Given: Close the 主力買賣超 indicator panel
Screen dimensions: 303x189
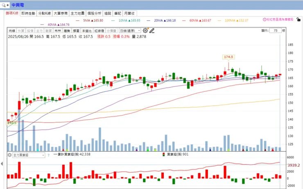Looking at the screenshot, I should (x=9, y=155).
